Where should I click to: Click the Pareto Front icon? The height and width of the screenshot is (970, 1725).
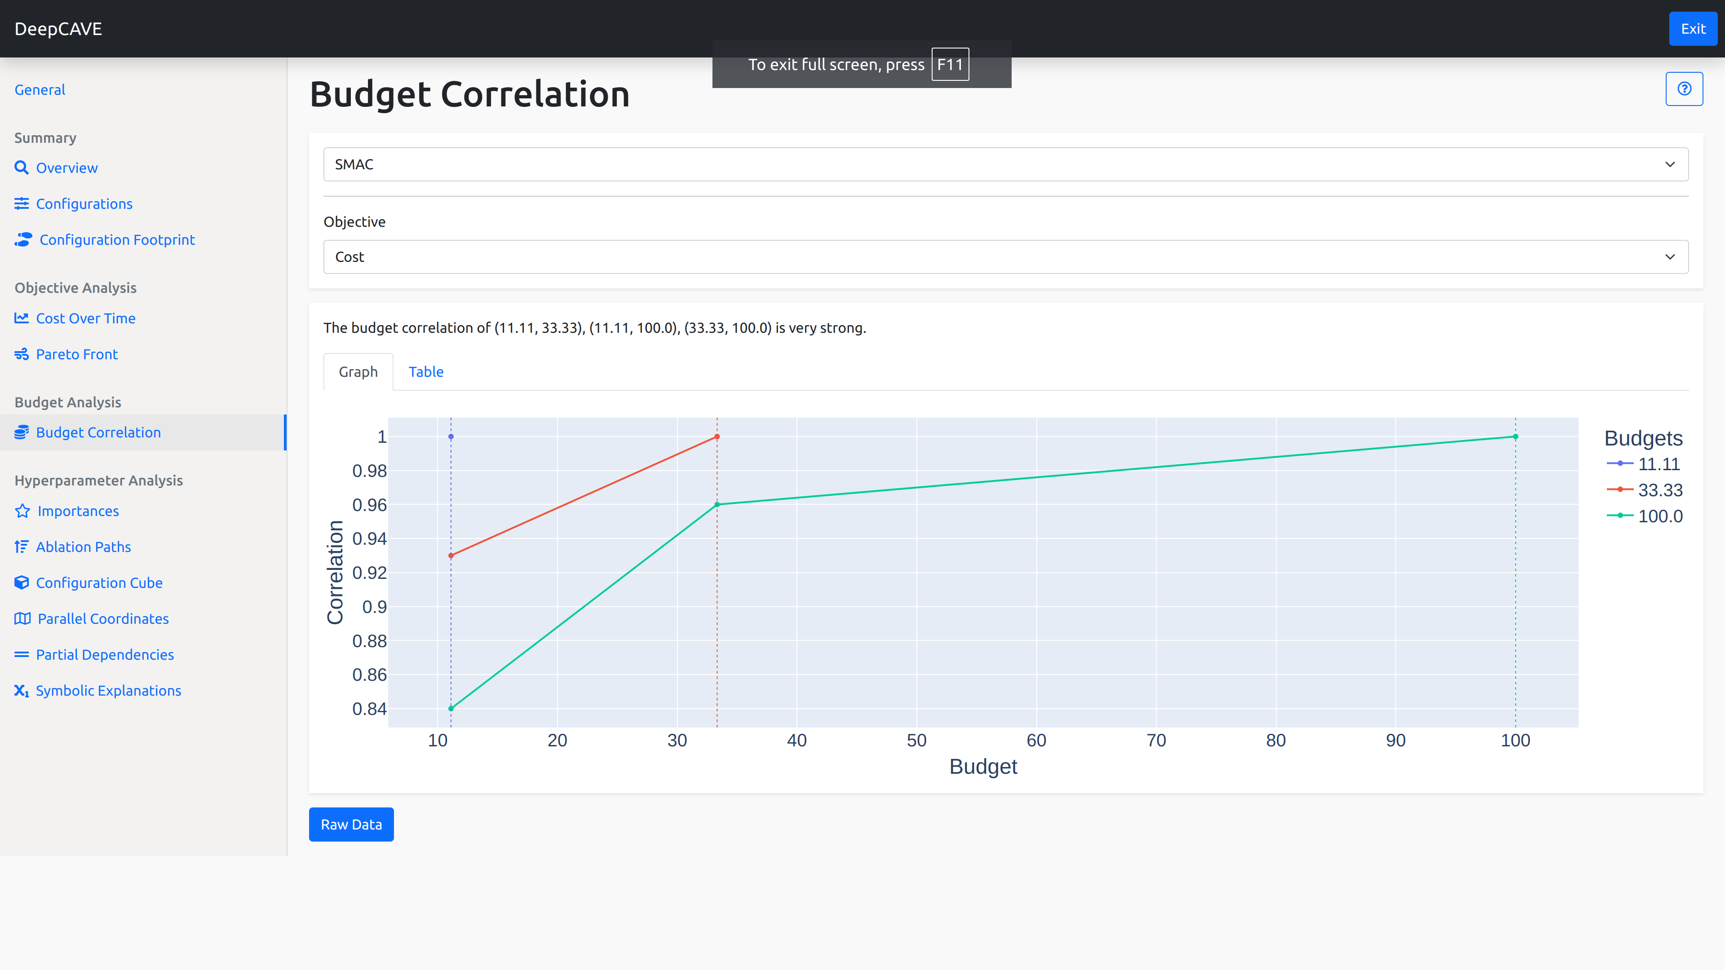[x=22, y=354]
